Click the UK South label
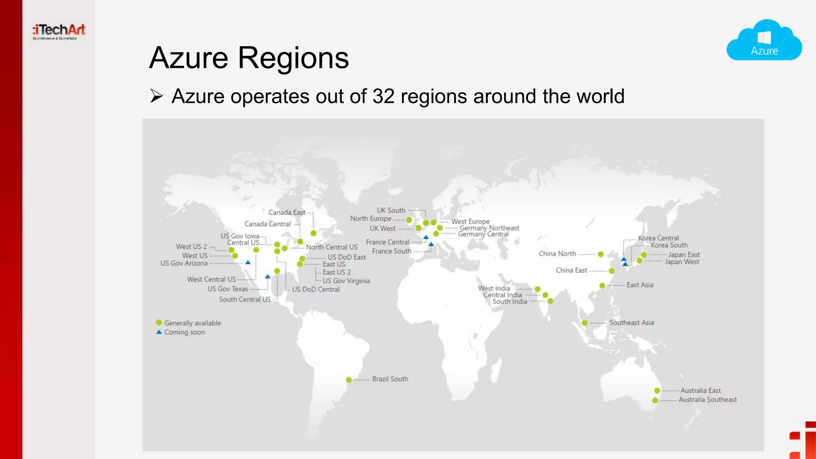The image size is (816, 459). coord(391,210)
